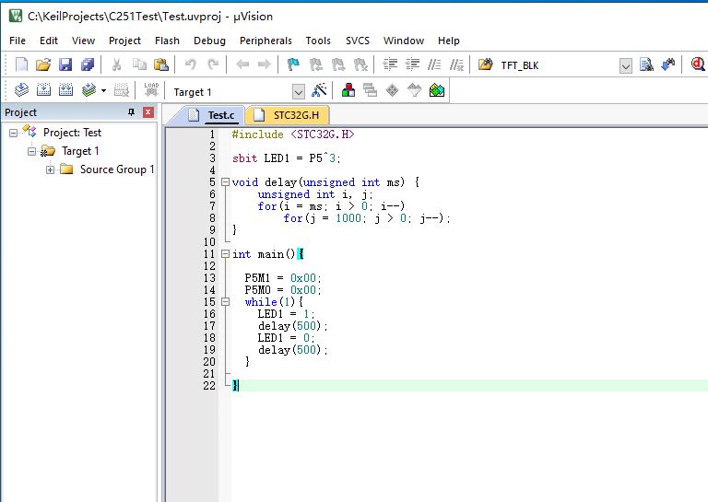Click Select Software Packs icon

(414, 90)
